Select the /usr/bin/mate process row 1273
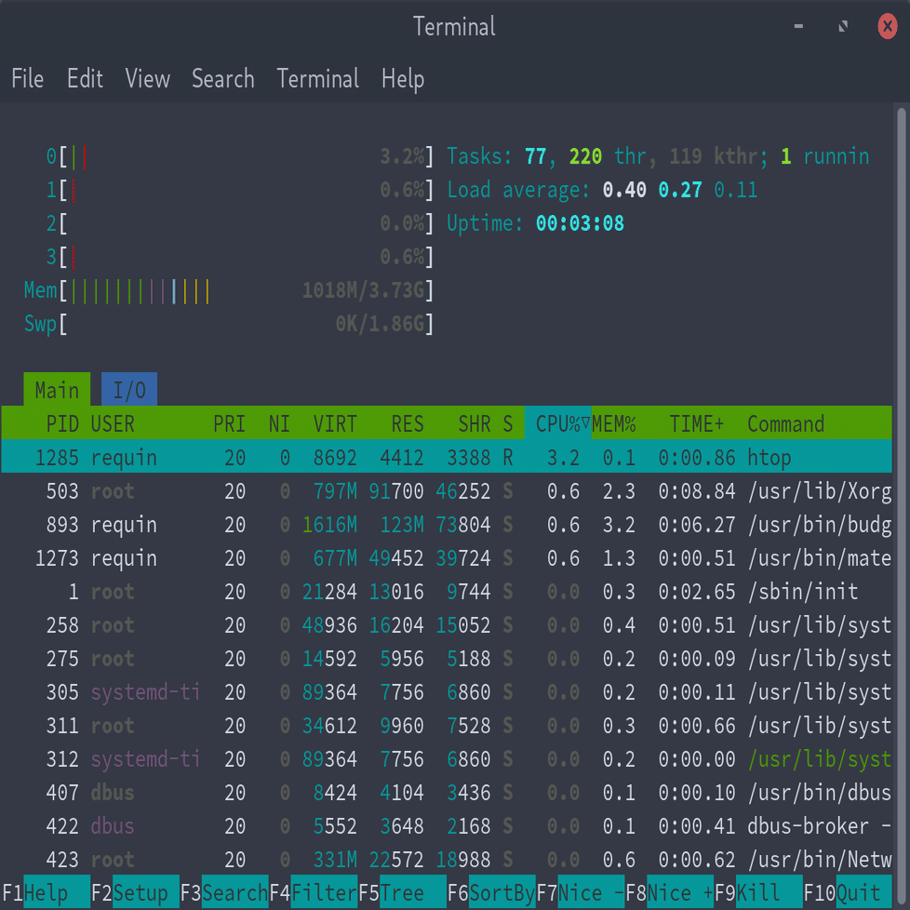The width and height of the screenshot is (910, 910). coord(447,557)
